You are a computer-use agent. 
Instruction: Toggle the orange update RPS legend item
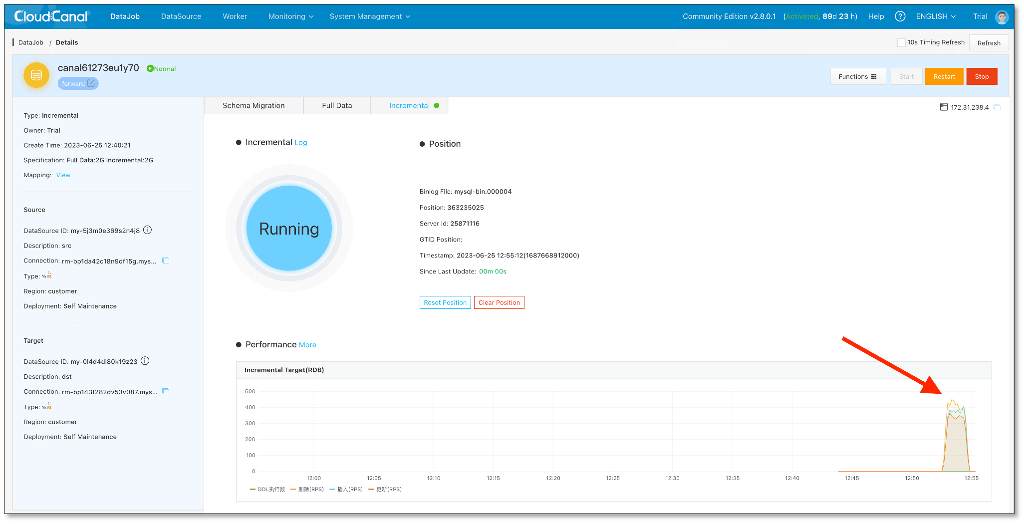[x=385, y=489]
